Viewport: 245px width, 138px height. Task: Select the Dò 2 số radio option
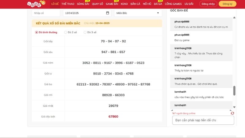[x=66, y=32]
